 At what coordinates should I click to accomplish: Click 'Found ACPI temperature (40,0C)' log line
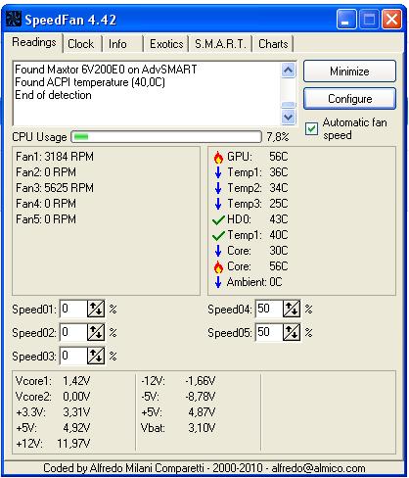coord(90,82)
